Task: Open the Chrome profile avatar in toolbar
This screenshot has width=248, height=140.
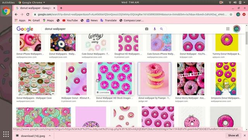Action: [x=238, y=14]
